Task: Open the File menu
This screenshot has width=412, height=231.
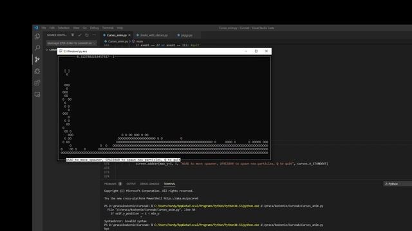Action: [44, 28]
